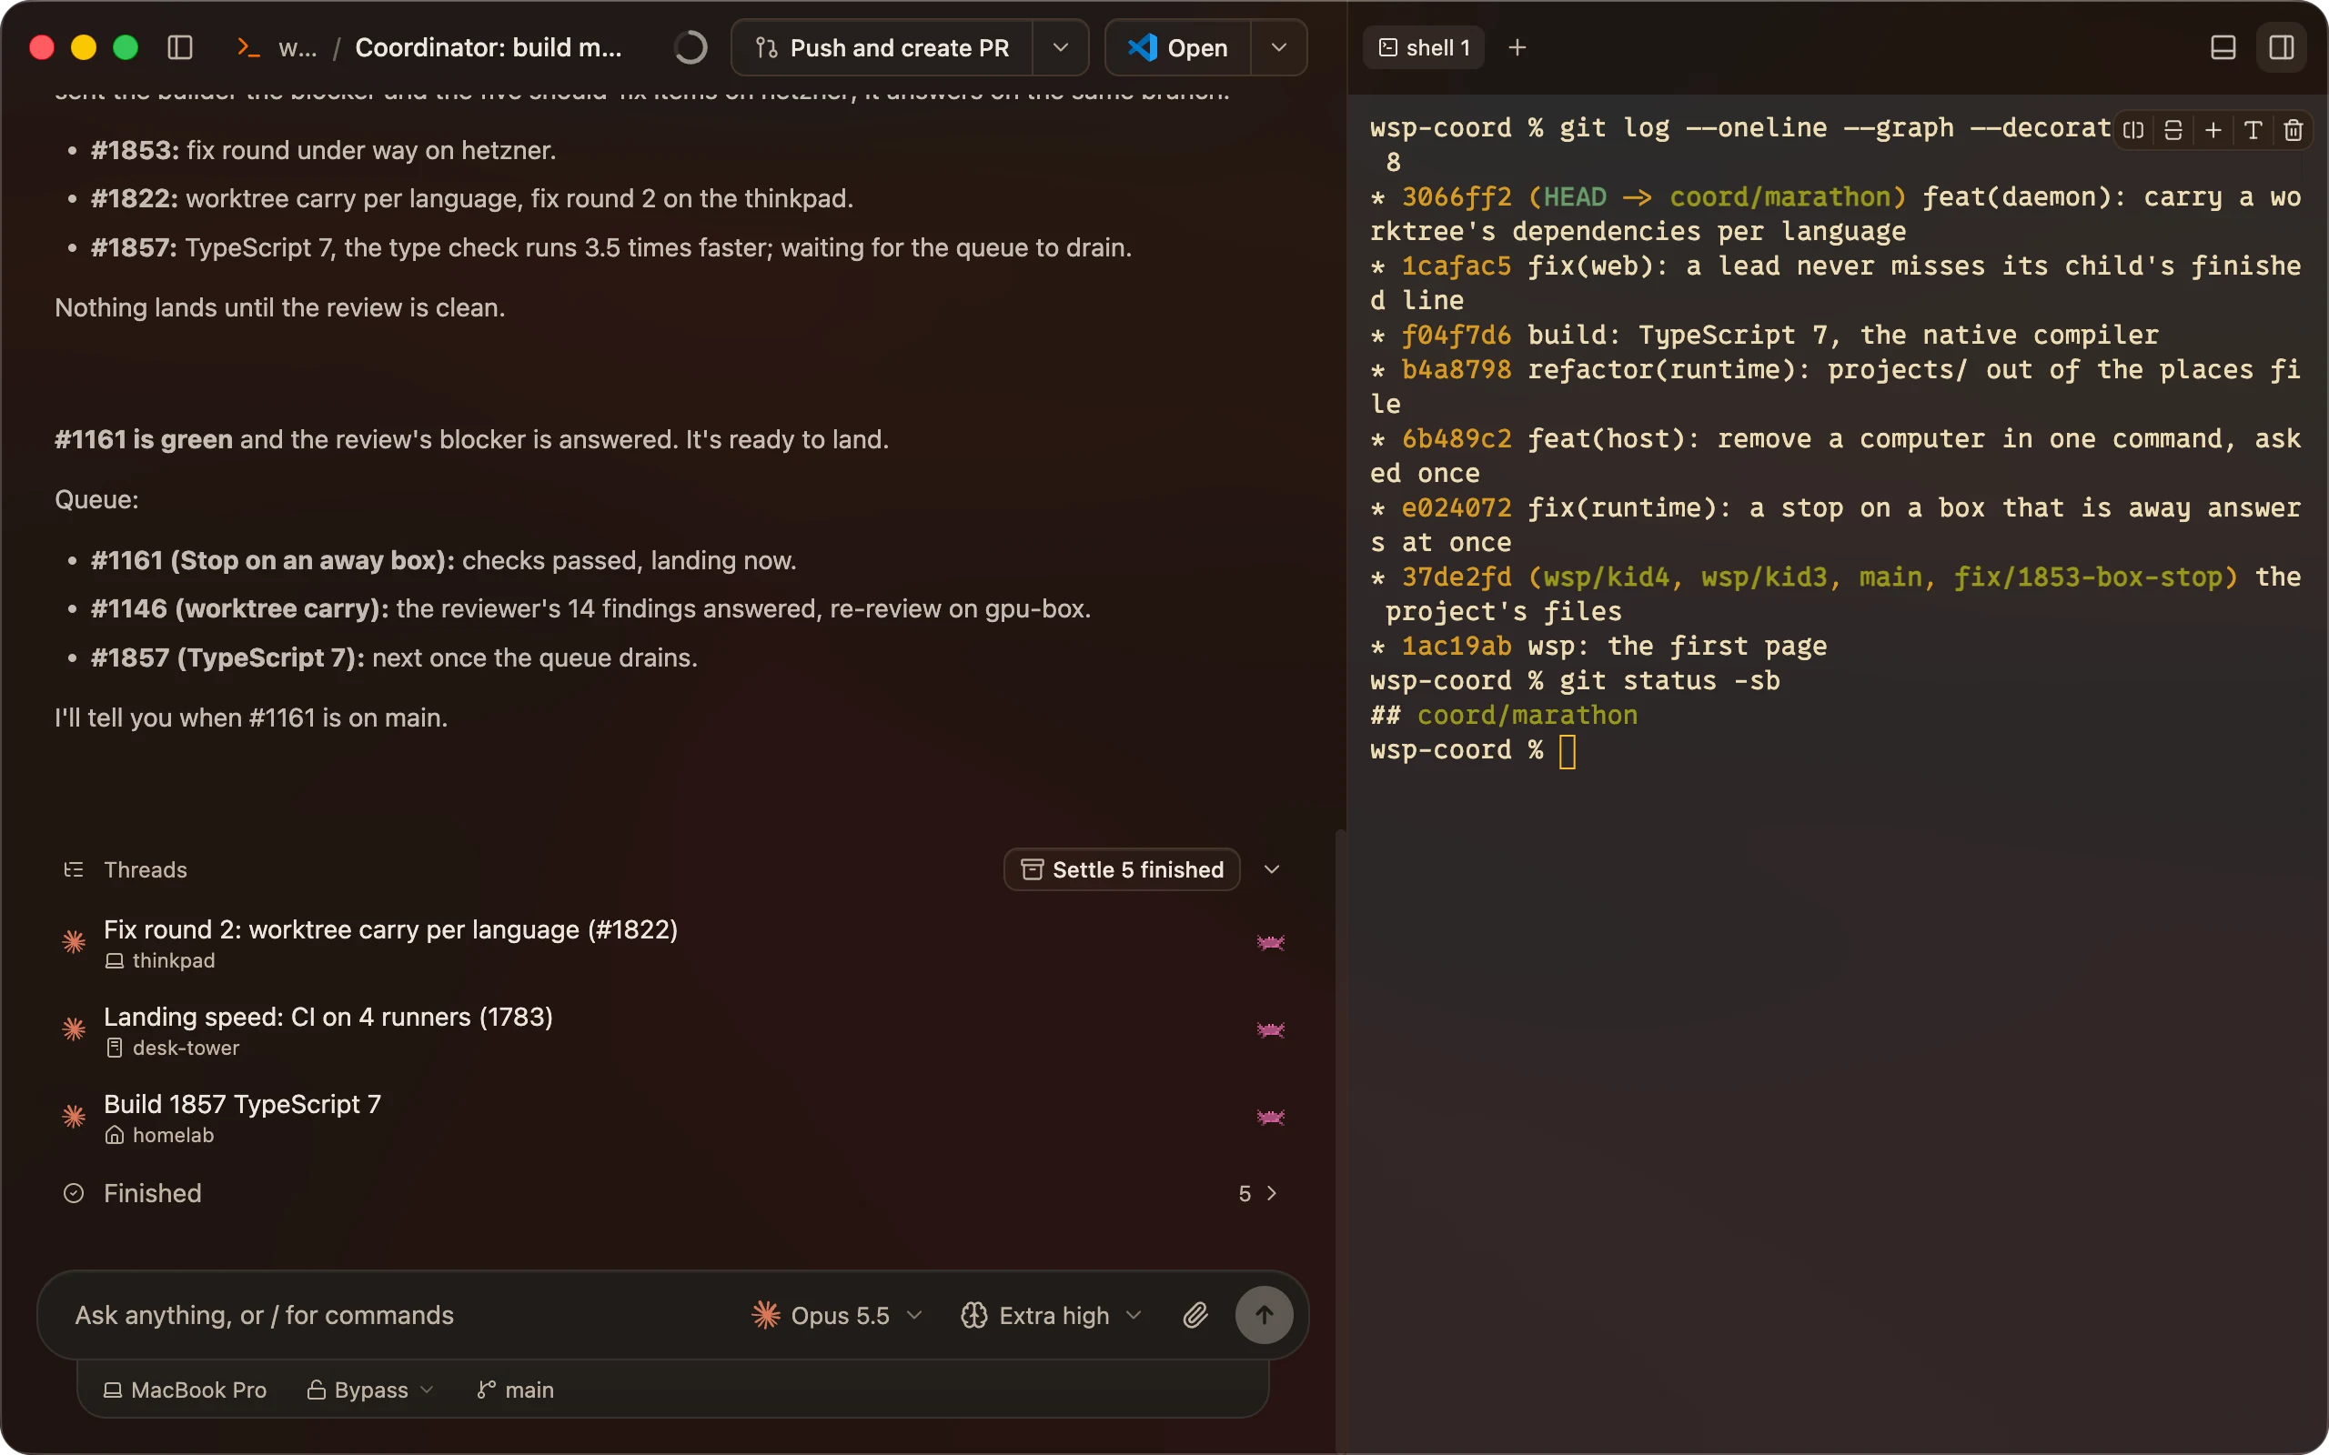Click the loading spinner in title bar
This screenshot has height=1455, width=2329.
click(690, 47)
